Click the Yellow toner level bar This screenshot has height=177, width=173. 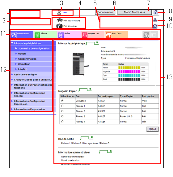(x=129, y=68)
